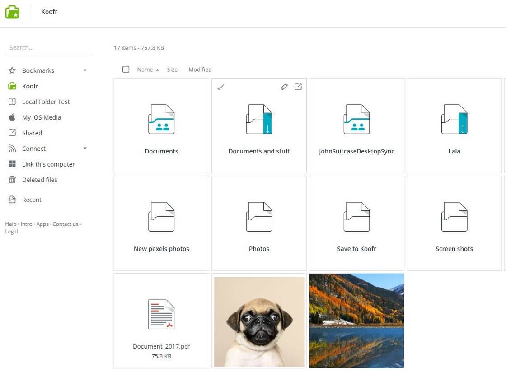Open Local Folder Test in the sidebar
506x372 pixels.
46,102
